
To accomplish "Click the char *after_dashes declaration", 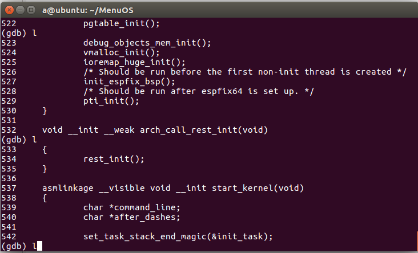I will coord(131,217).
